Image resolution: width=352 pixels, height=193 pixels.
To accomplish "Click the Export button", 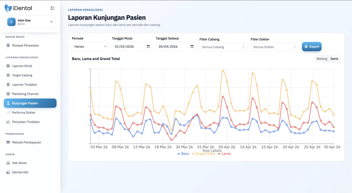I will tap(312, 47).
